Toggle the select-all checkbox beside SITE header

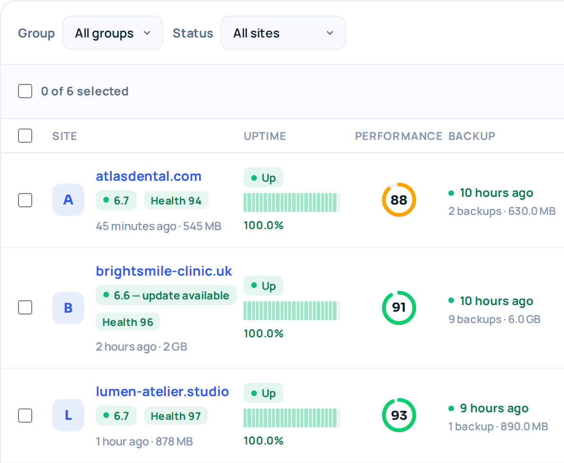[25, 136]
